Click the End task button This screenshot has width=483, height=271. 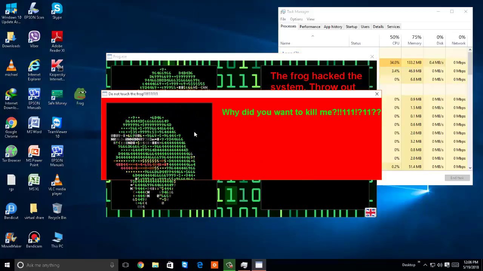click(x=457, y=178)
